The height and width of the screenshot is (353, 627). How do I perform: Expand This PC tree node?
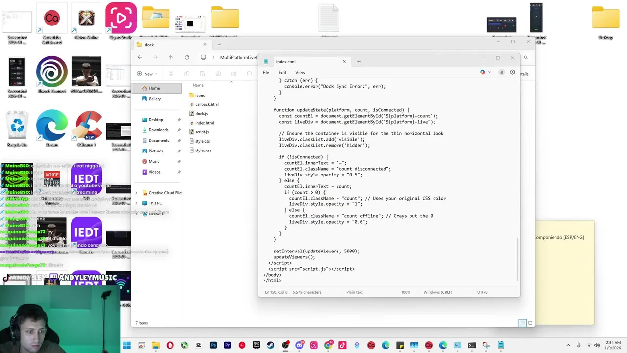(137, 203)
